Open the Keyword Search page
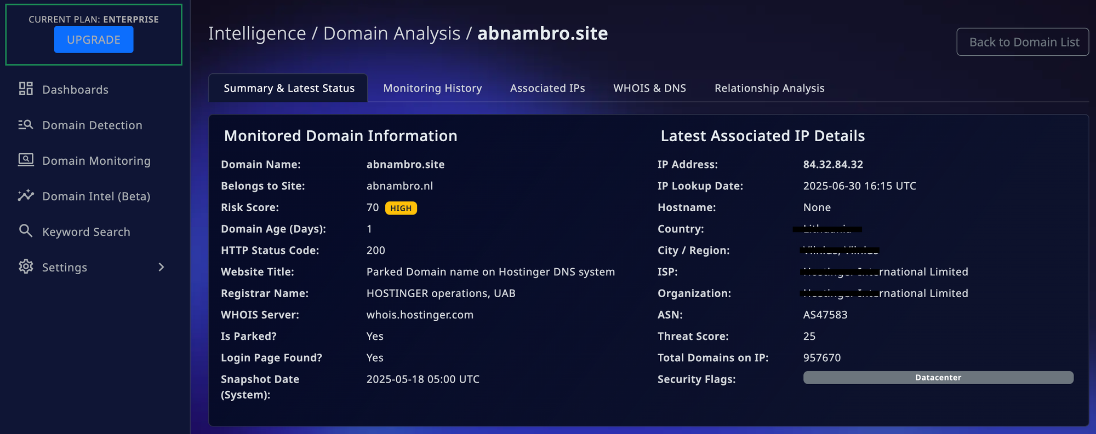This screenshot has height=434, width=1096. pos(86,232)
